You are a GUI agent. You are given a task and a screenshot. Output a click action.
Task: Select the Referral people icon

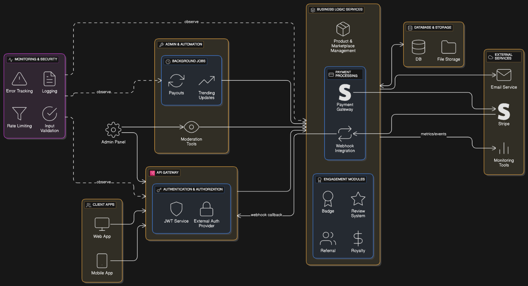(x=328, y=239)
